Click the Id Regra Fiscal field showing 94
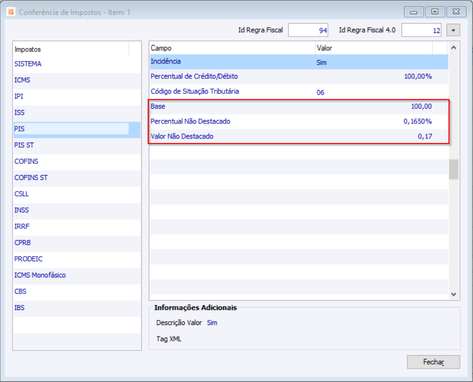 308,30
